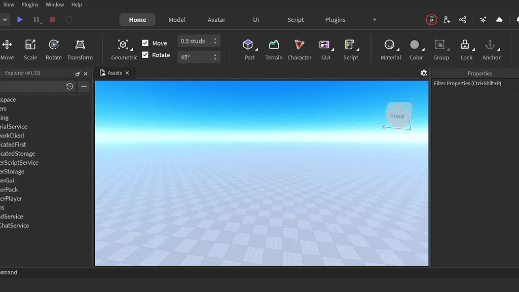The image size is (519, 292).
Task: Insert a Script object
Action: click(350, 48)
